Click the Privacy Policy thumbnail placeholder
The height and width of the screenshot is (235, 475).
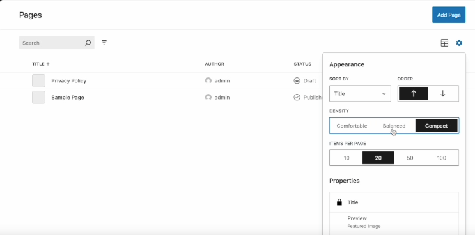(39, 80)
